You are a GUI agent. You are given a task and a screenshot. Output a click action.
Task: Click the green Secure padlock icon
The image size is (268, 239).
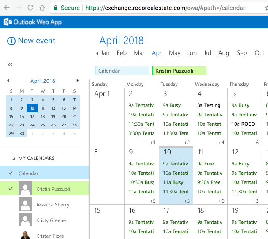[x=56, y=8]
